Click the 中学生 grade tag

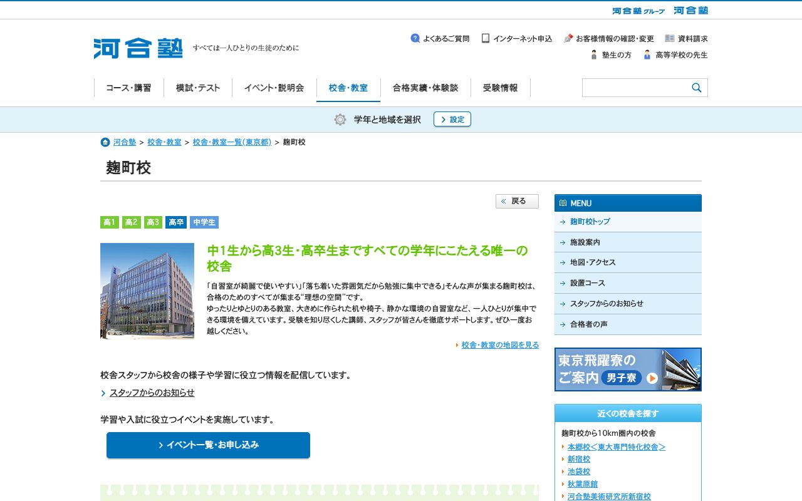(x=204, y=222)
